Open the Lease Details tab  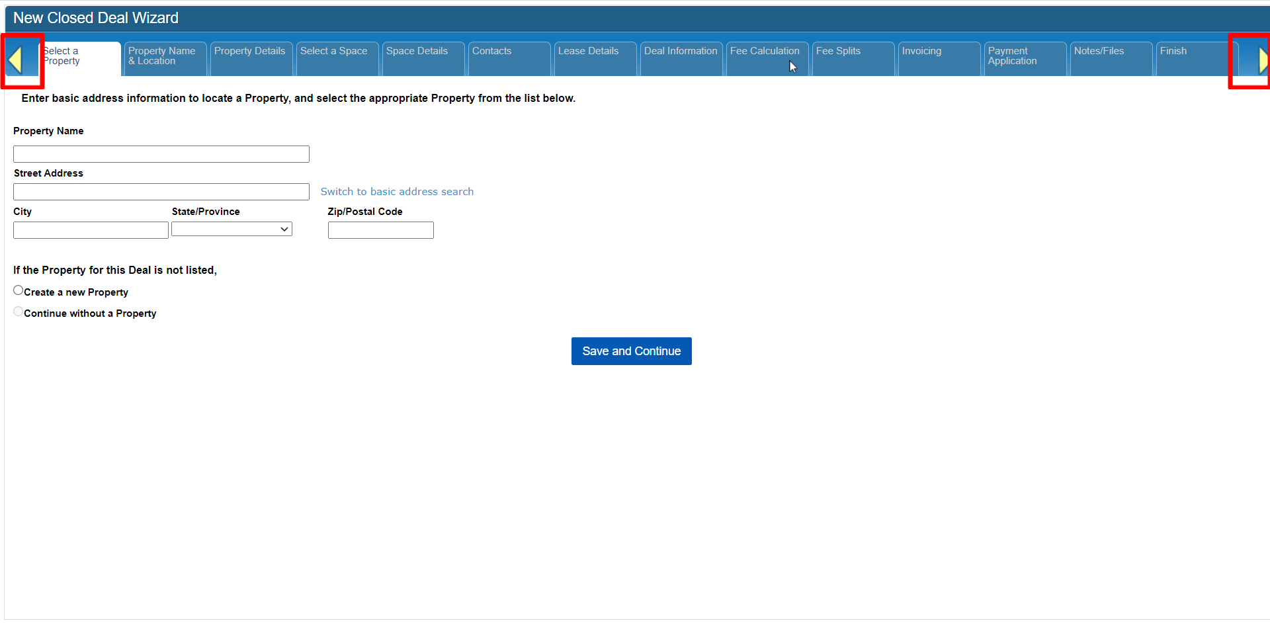[595, 58]
